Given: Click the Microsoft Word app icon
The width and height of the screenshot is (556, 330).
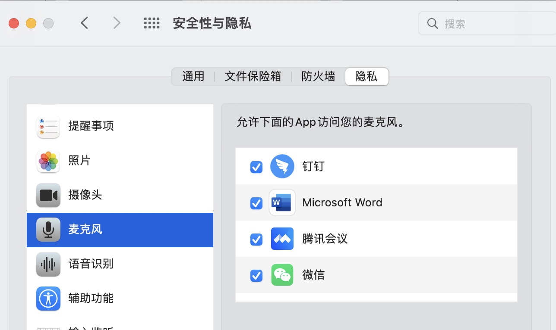Looking at the screenshot, I should (x=282, y=202).
